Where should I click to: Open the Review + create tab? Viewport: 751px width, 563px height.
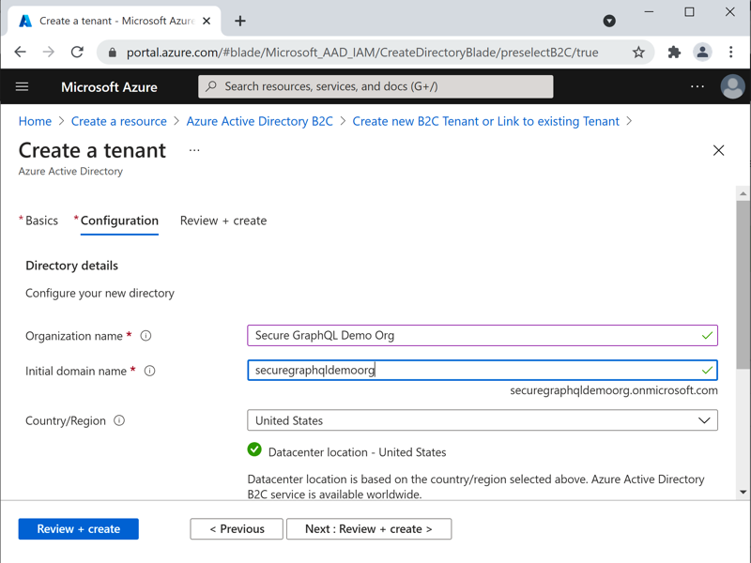coord(223,221)
